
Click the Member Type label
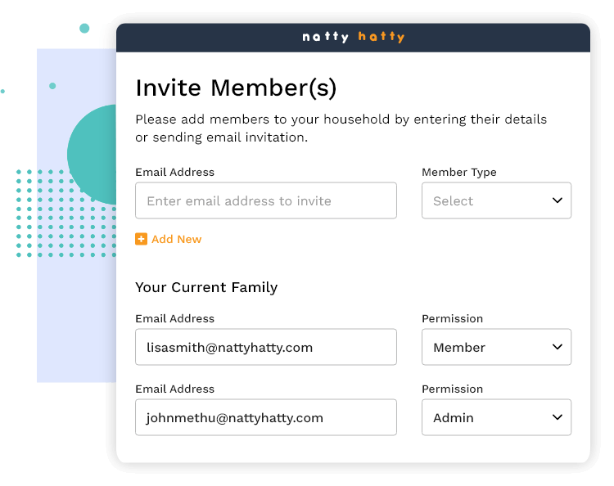tap(458, 173)
